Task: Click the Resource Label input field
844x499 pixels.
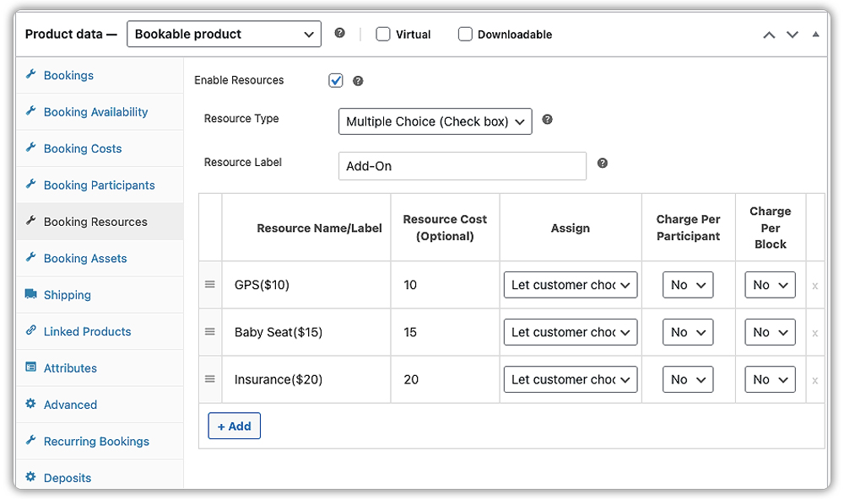Action: click(462, 166)
